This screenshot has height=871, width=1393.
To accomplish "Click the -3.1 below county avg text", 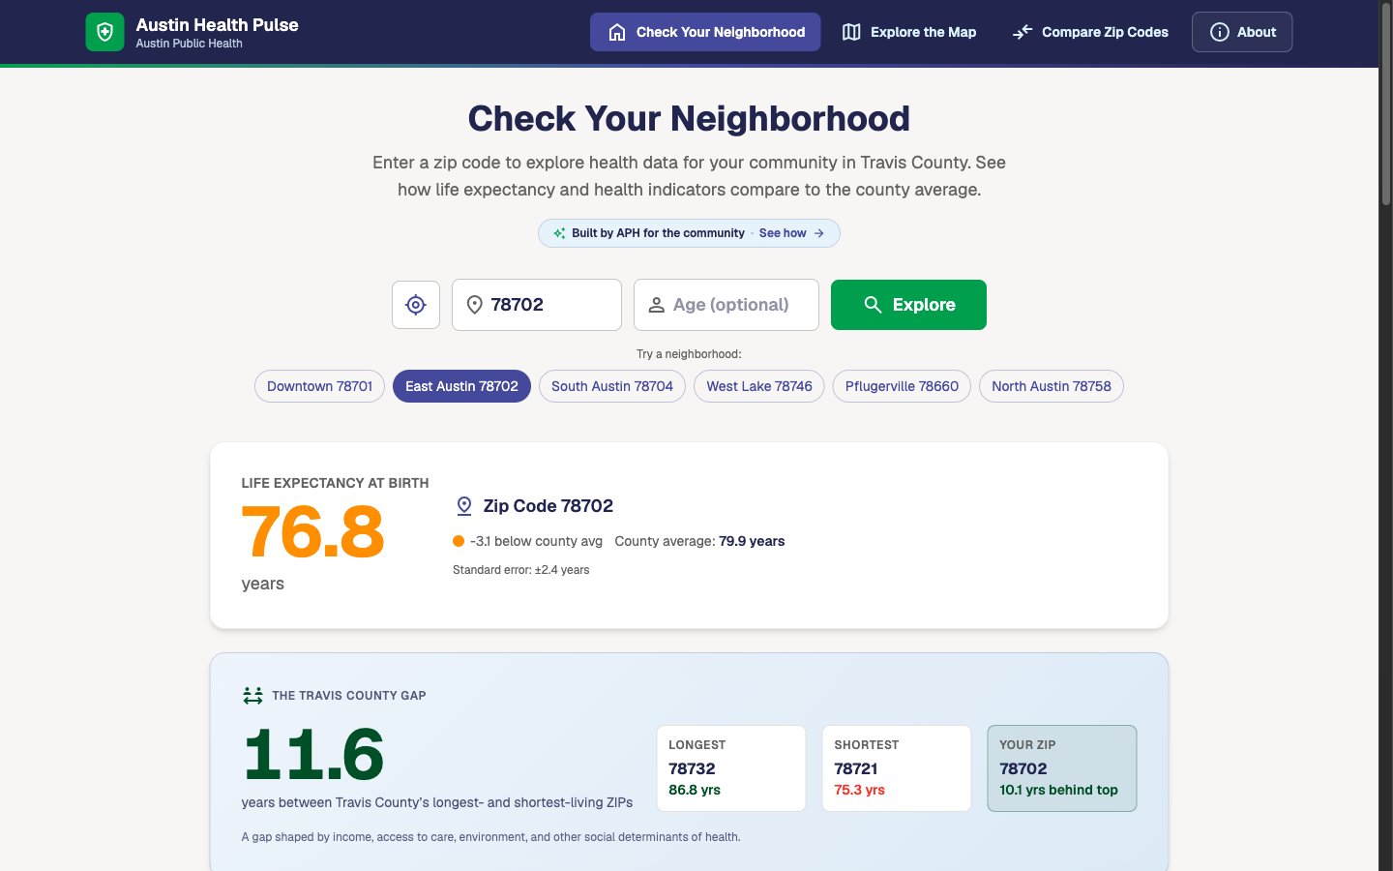I will [536, 541].
